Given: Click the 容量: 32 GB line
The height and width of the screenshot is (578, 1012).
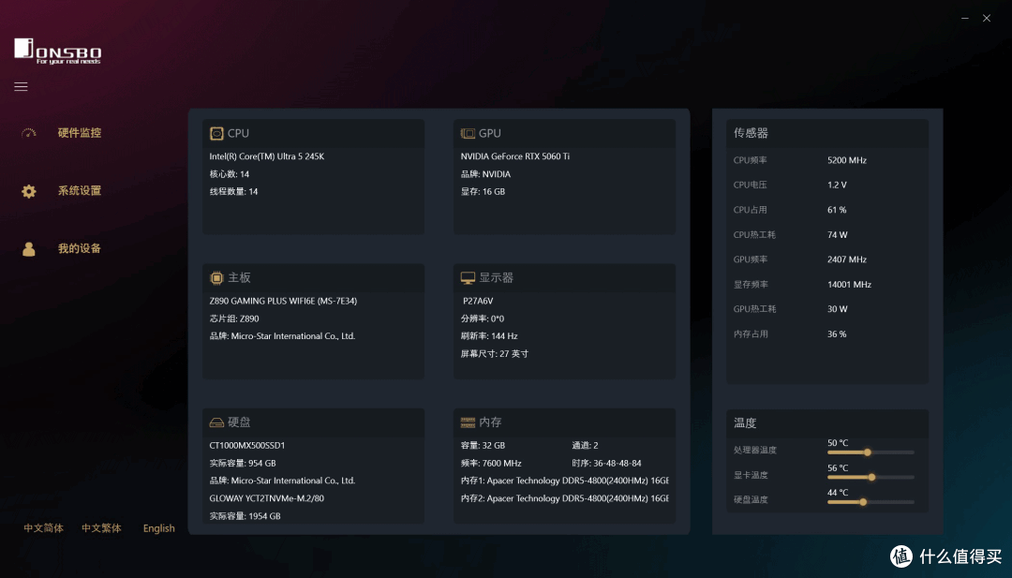Looking at the screenshot, I should tap(483, 446).
